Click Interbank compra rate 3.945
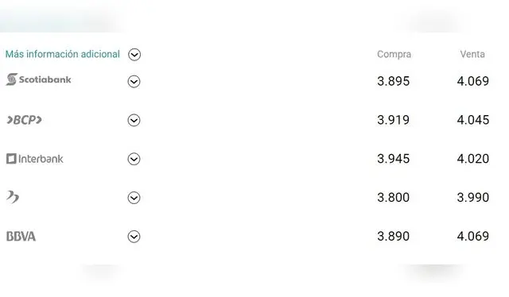509x297 pixels. [393, 159]
